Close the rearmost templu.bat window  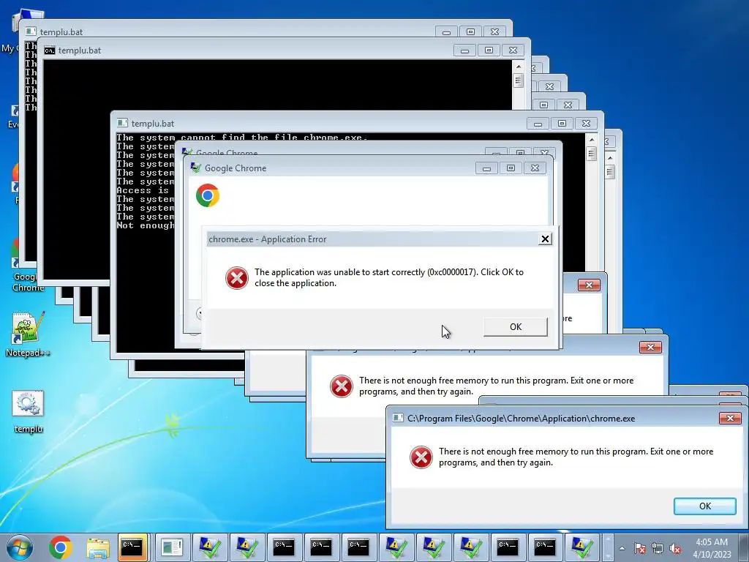[x=495, y=32]
